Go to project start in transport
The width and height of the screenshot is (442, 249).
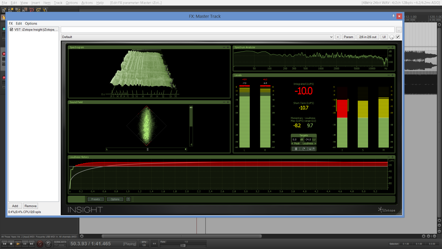pos(4,244)
